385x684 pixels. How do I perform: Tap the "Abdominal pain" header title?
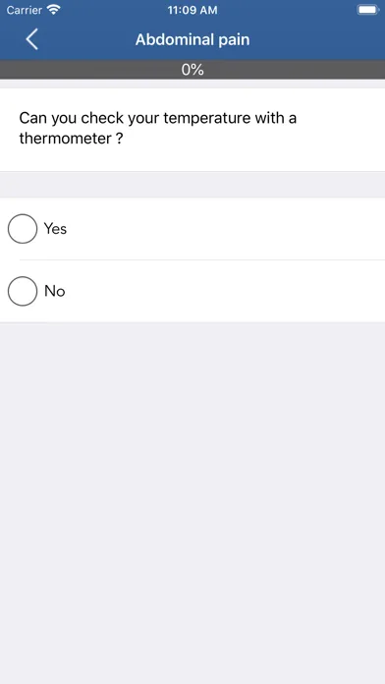[192, 39]
